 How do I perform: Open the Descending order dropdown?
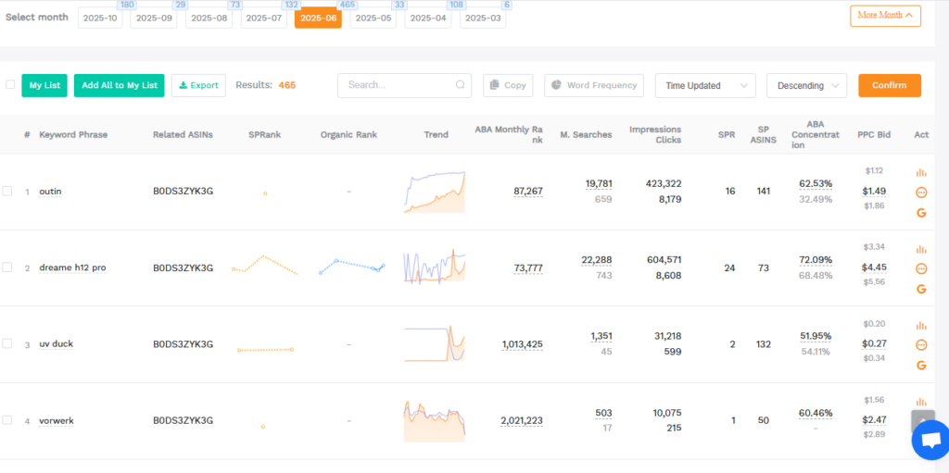tap(807, 85)
